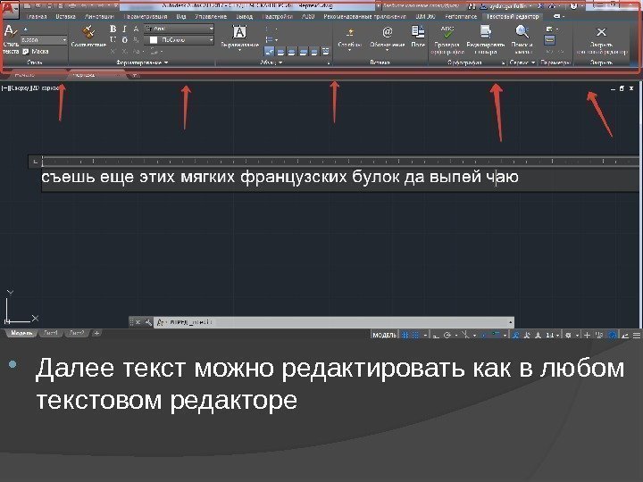Open bullets and numbering dropdown
643x482 pixels.
tap(271, 29)
